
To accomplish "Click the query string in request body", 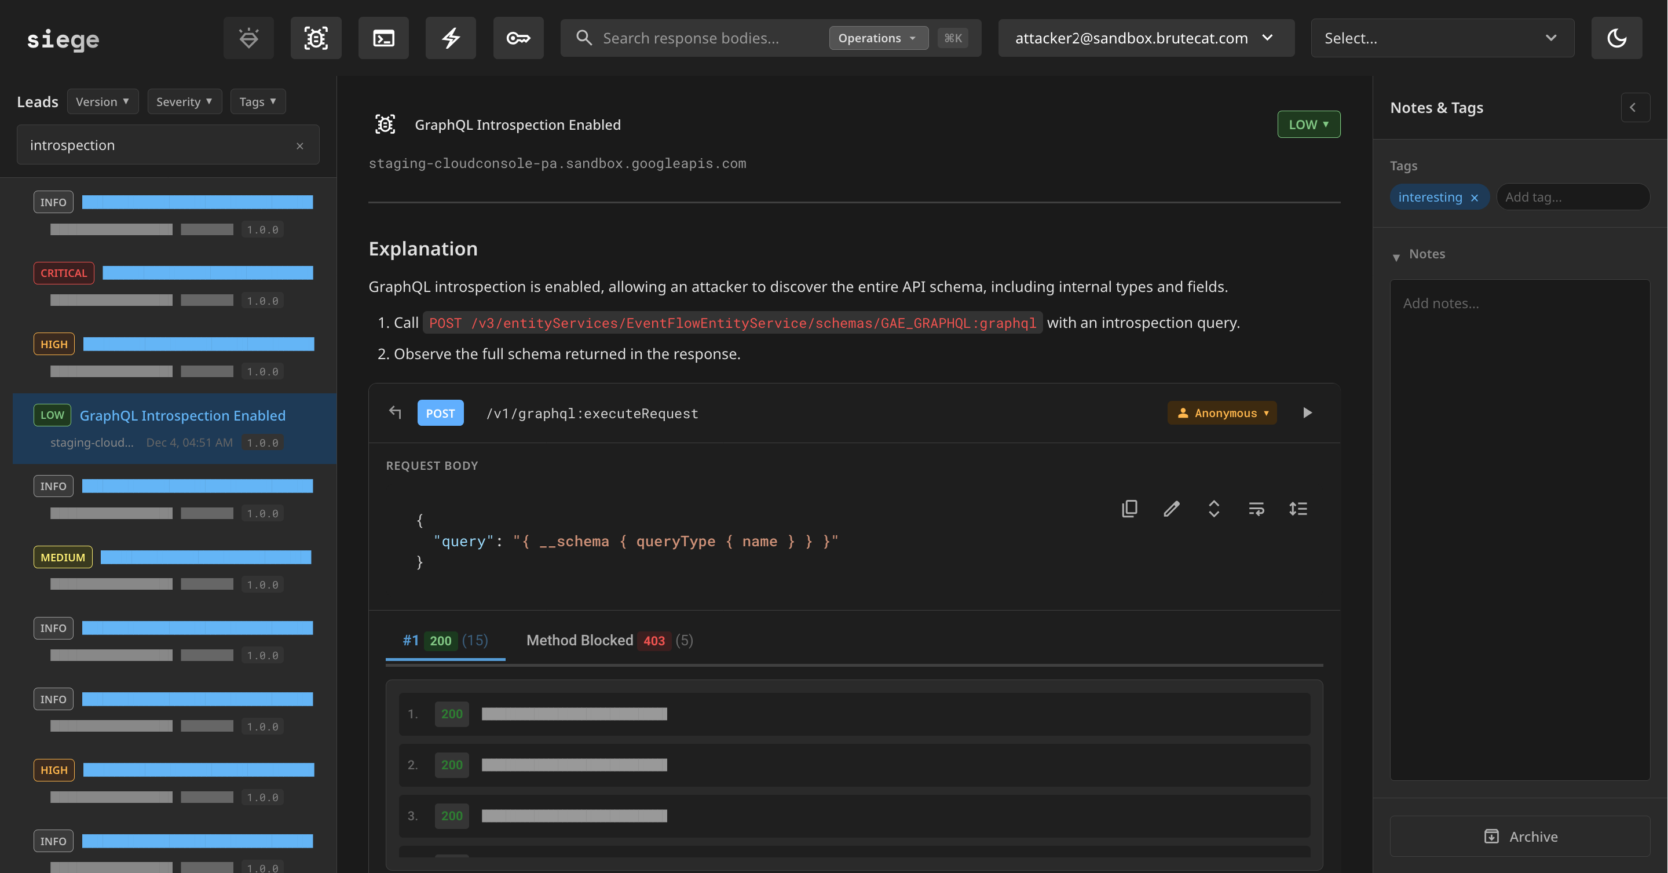I will click(675, 542).
